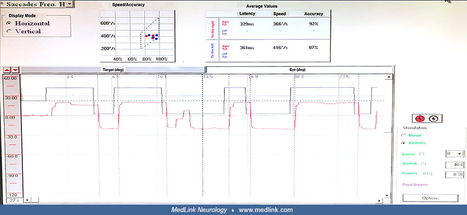
Task: Click the white circular button beside record
Action: (x=432, y=118)
